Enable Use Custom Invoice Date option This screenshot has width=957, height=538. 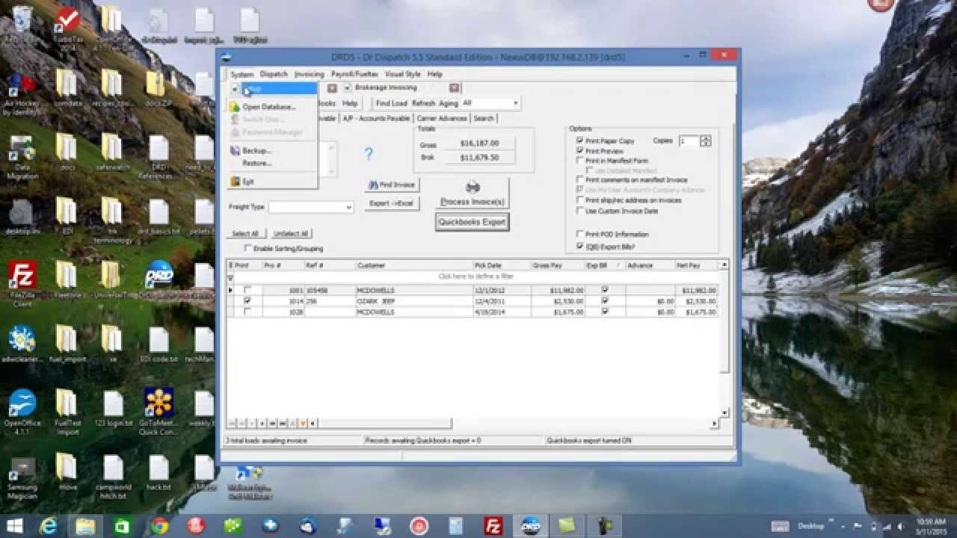(x=580, y=211)
